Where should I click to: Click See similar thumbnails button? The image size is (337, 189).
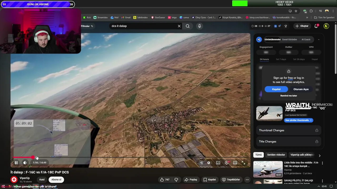(x=299, y=120)
